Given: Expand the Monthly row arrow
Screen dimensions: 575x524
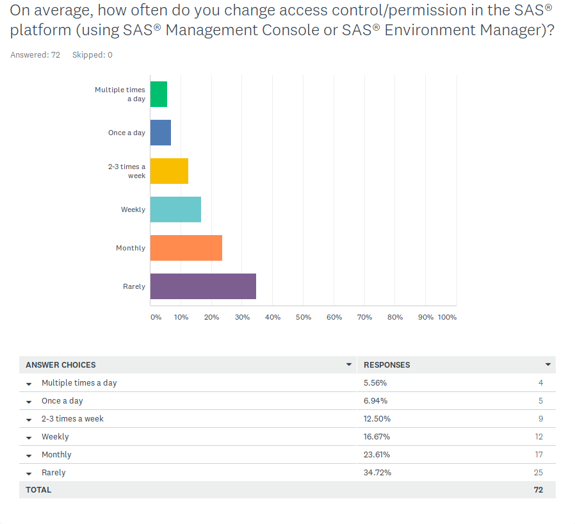Looking at the screenshot, I should [29, 455].
